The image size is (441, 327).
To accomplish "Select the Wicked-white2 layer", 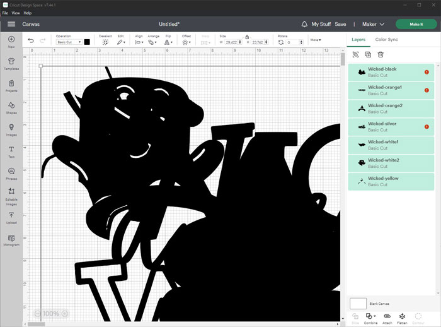I will pyautogui.click(x=391, y=163).
